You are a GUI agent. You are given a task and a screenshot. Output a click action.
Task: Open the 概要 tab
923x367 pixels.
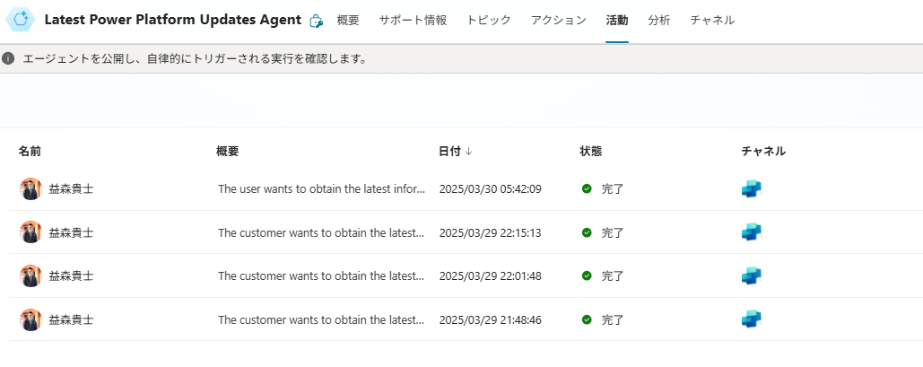348,20
